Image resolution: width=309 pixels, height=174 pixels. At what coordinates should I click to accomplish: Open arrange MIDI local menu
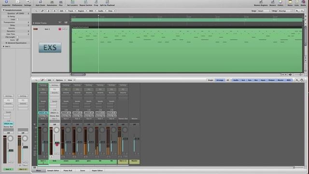[92, 11]
